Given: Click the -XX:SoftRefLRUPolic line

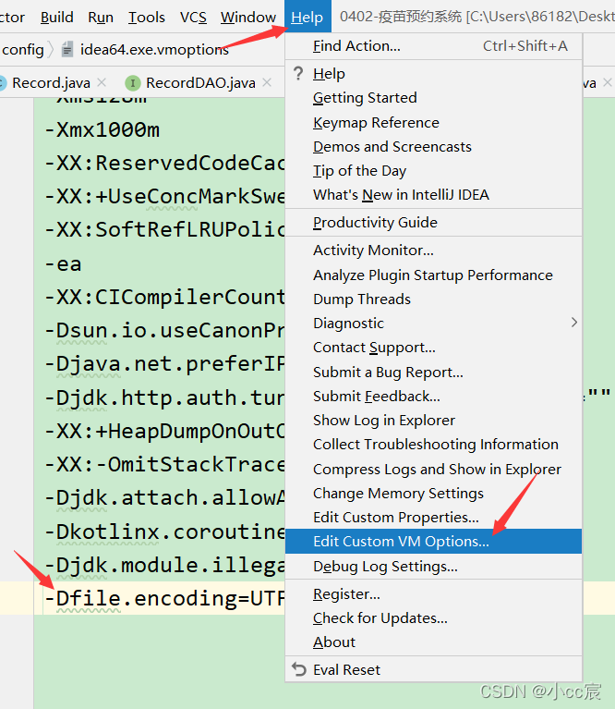Looking at the screenshot, I should [x=164, y=229].
